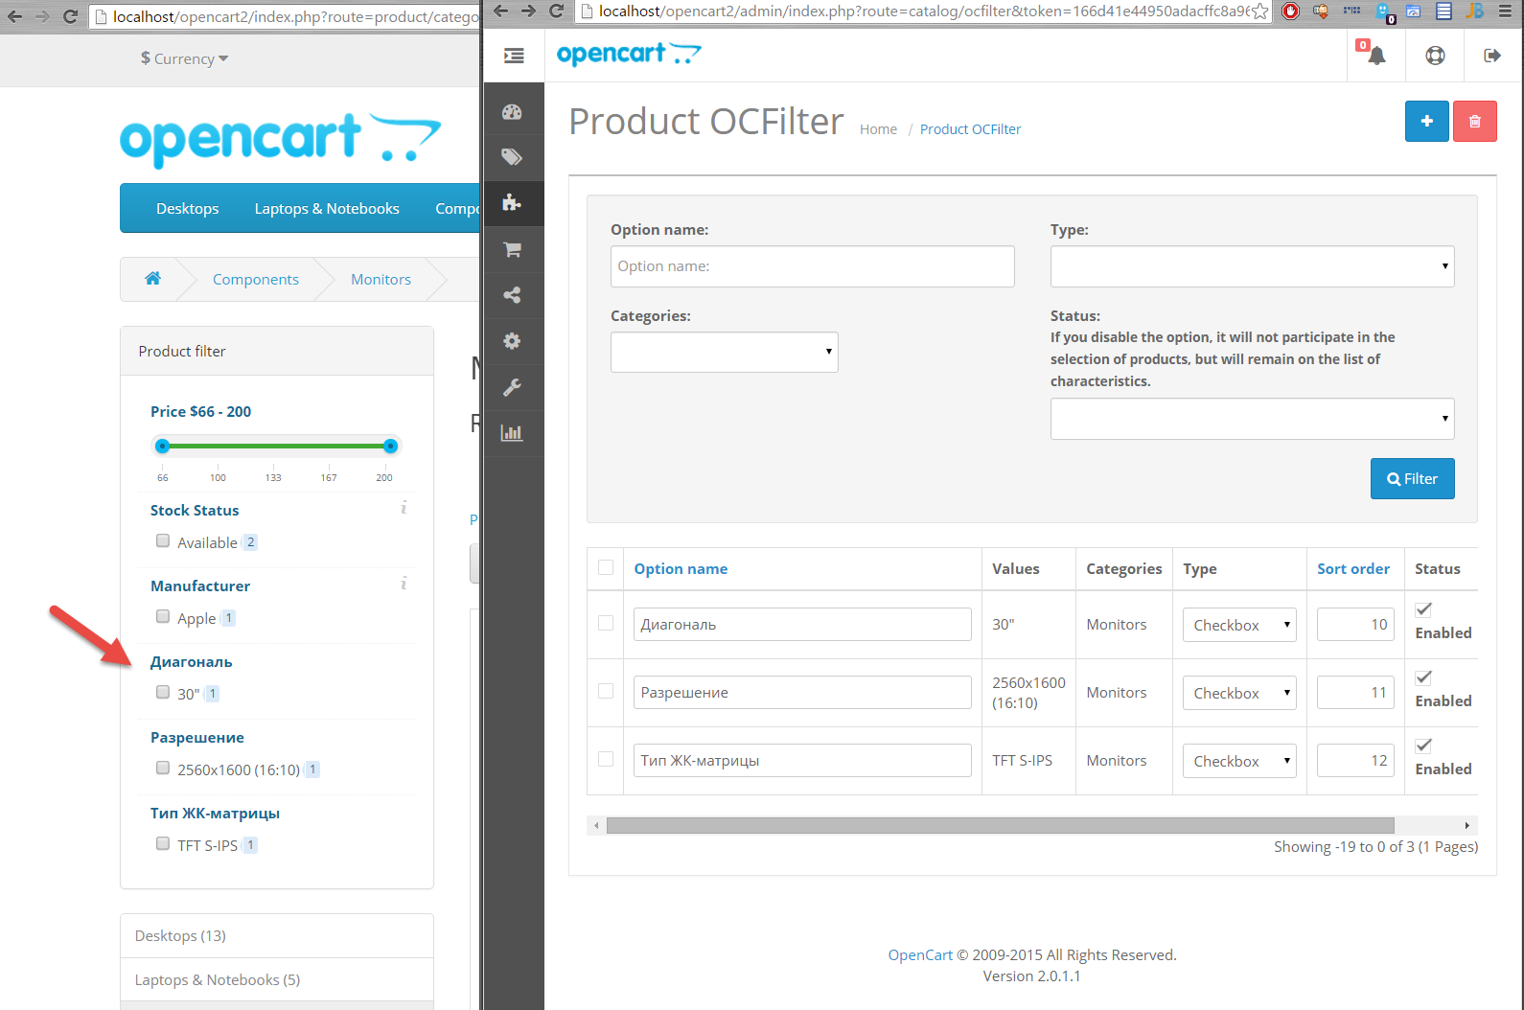Screen dimensions: 1524x1010
Task: Go back in the admin browser window
Action: coord(500,11)
